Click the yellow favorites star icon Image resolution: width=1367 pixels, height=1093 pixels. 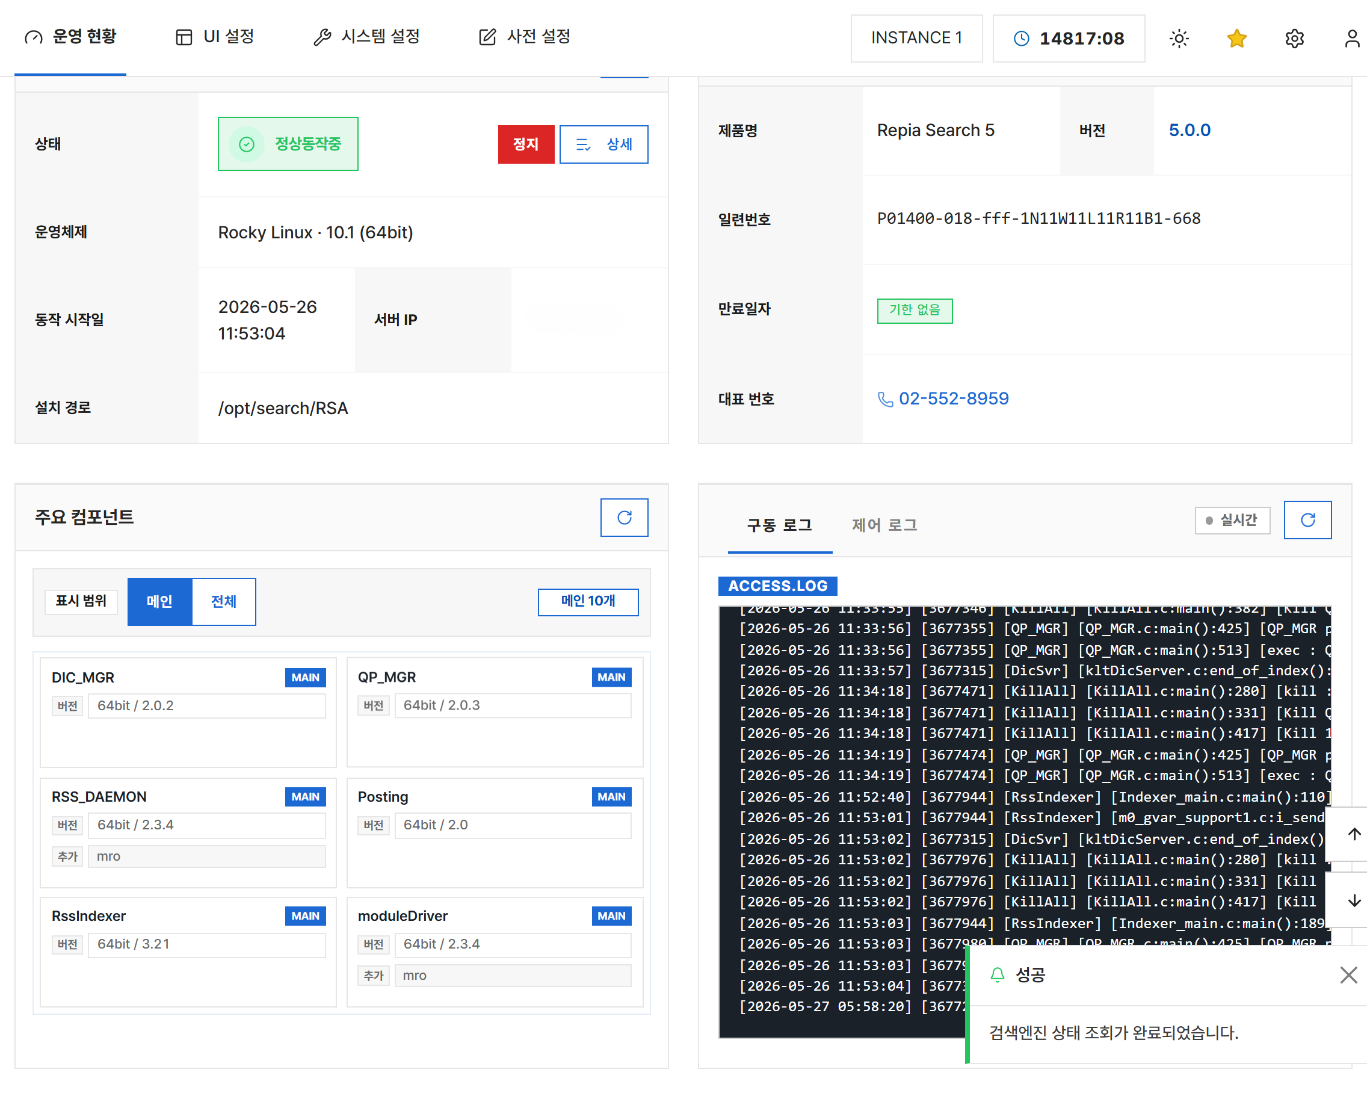(1236, 39)
